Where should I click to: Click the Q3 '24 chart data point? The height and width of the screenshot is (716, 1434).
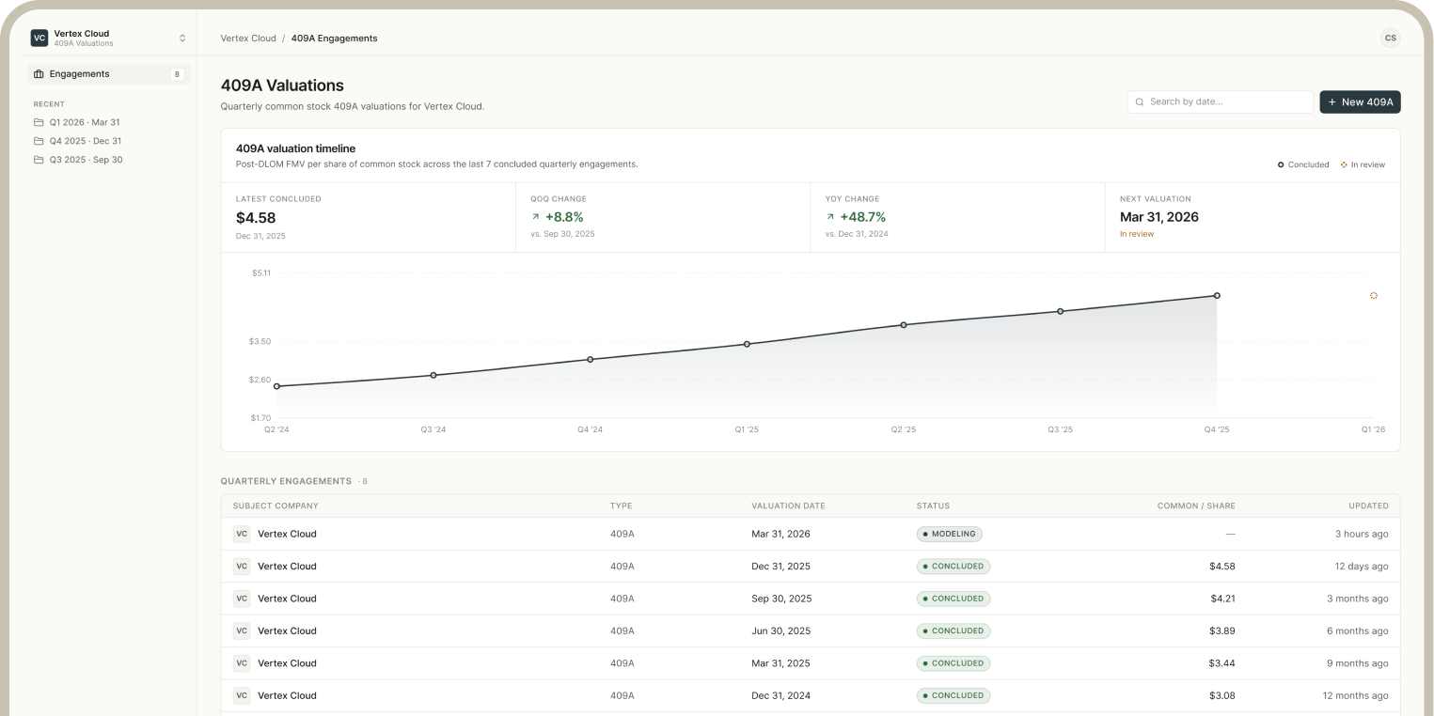(x=433, y=375)
